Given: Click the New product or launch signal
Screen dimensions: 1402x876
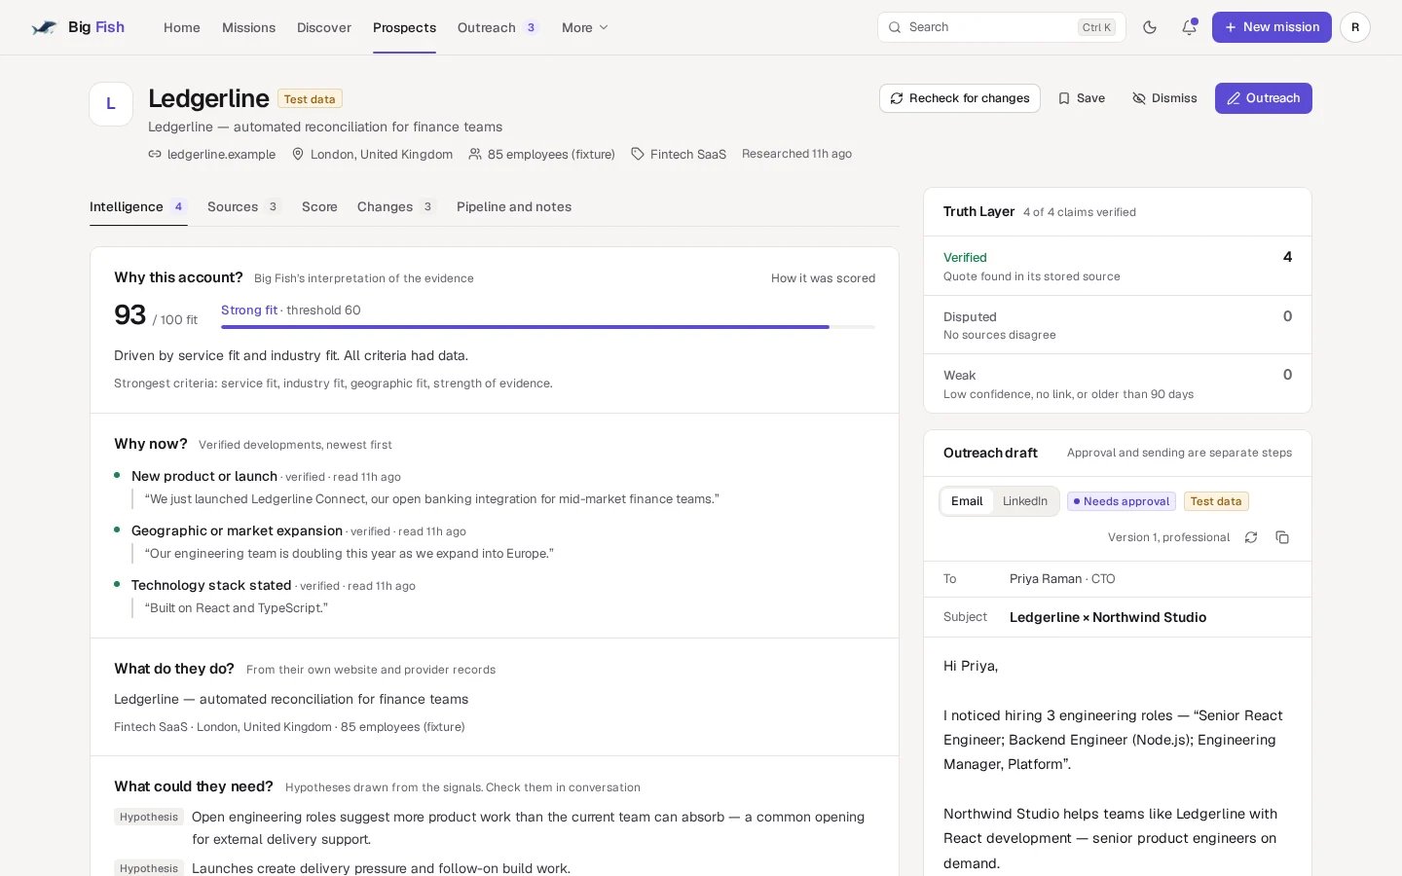Looking at the screenshot, I should [204, 476].
